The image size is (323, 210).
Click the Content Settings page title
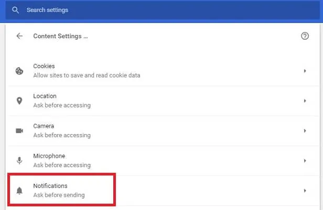pos(61,36)
